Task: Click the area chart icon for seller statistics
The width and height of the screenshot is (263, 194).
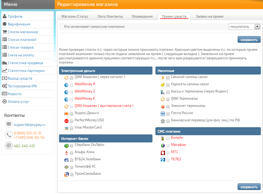Action: [5, 63]
